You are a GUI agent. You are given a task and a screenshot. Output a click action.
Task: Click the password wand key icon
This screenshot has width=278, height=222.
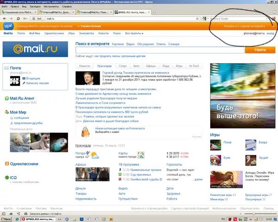[x=25, y=18]
